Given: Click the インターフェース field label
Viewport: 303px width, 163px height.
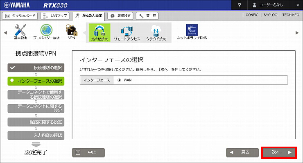Looking at the screenshot, I should click(x=97, y=80).
